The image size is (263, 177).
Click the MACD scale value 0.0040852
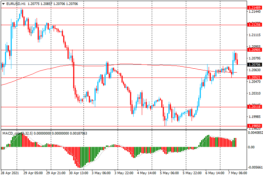[x=255, y=133]
